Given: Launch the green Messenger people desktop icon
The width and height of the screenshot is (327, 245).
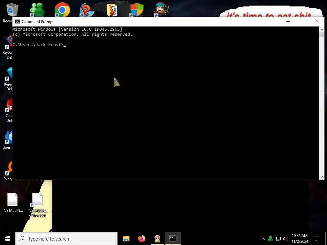Looking at the screenshot, I should 37,10.
